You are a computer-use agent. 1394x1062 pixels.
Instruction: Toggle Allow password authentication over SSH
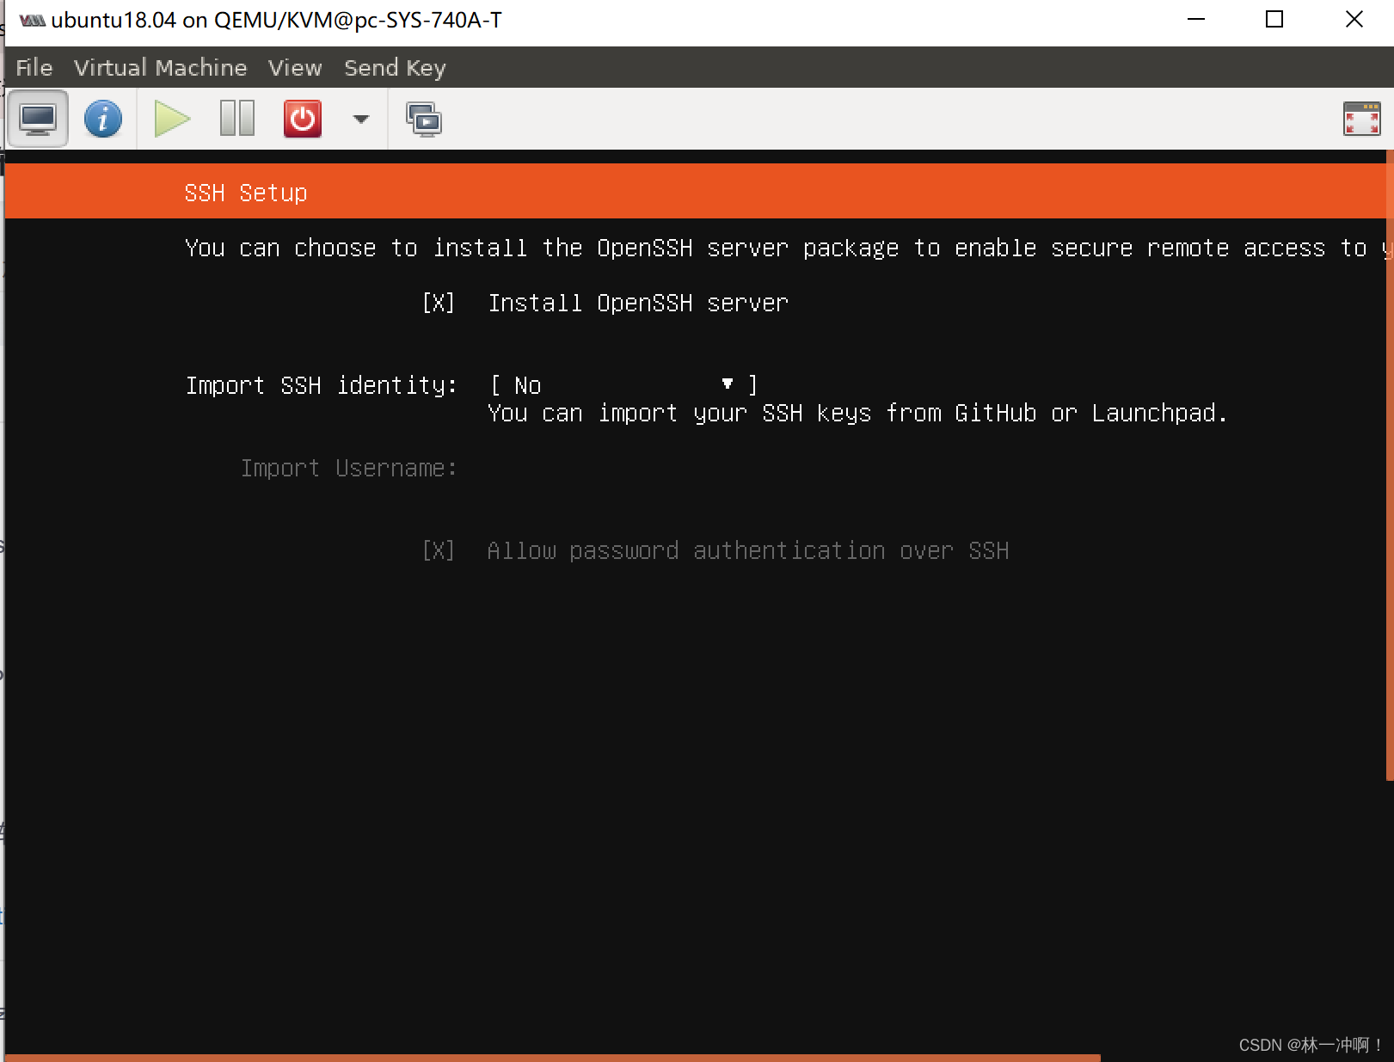439,549
